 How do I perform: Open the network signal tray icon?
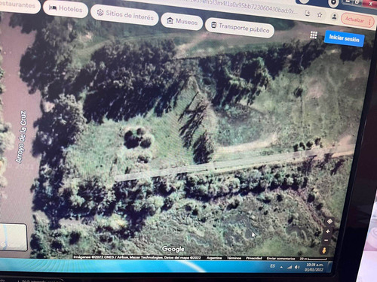[x=290, y=267]
